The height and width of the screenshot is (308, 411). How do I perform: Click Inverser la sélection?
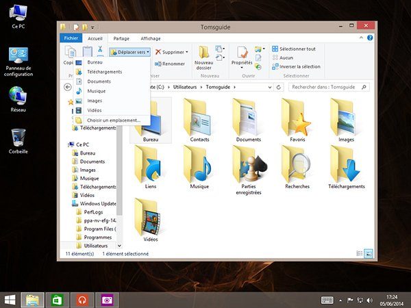point(296,66)
